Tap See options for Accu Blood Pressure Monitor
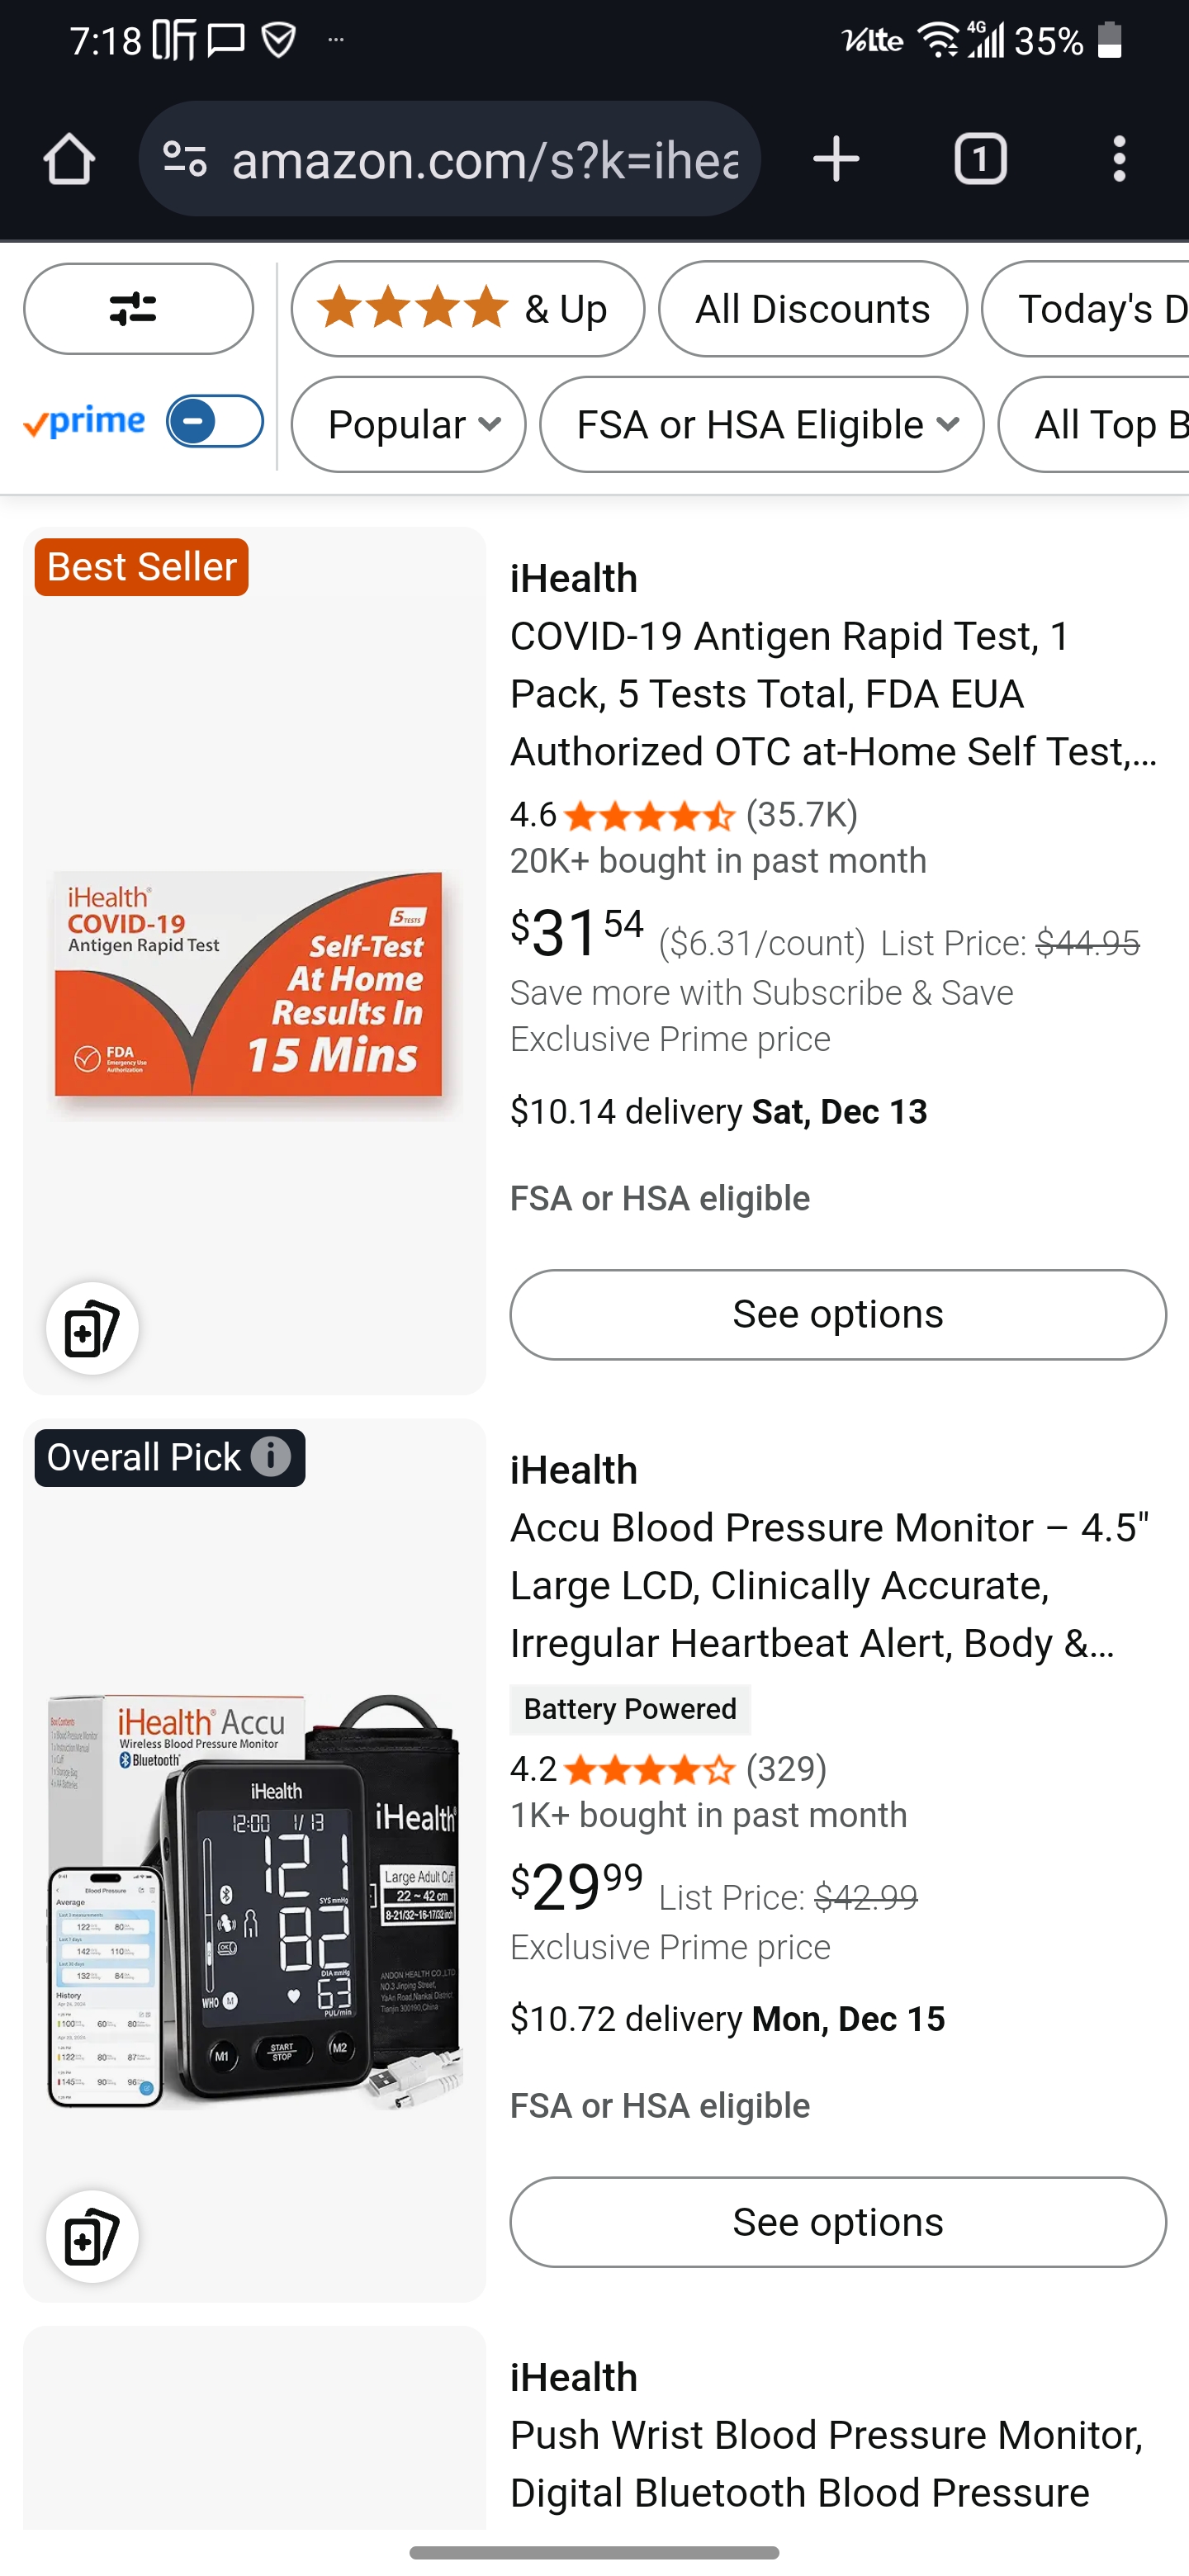The width and height of the screenshot is (1189, 2576). point(837,2222)
